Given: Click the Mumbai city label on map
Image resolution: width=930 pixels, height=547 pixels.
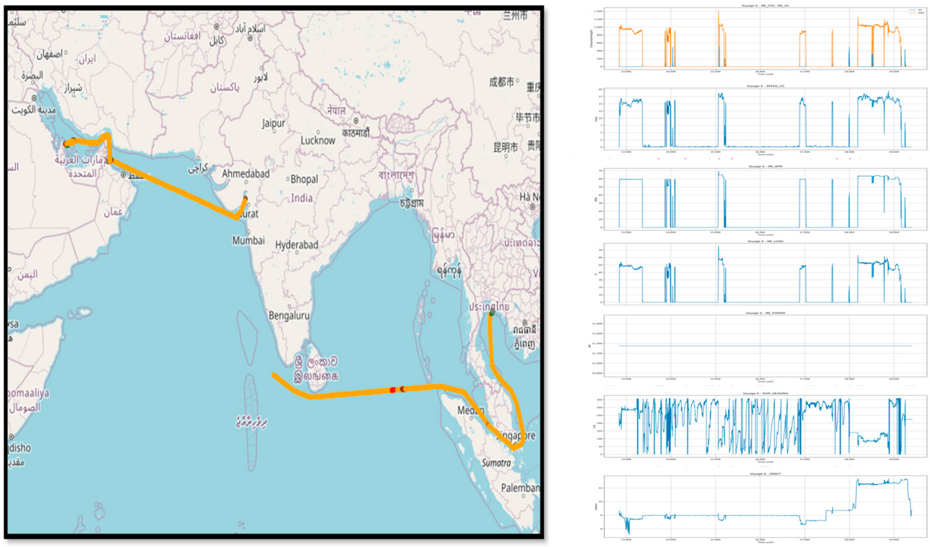Looking at the screenshot, I should pyautogui.click(x=248, y=241).
